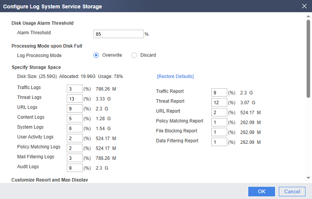Edit the Data Filtering Report percentage field
312x199 pixels.
[x=219, y=142]
